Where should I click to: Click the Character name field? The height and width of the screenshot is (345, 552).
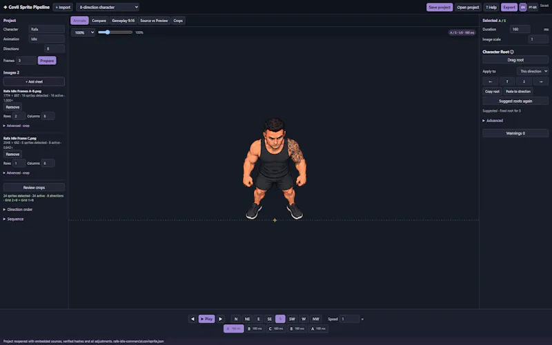tap(47, 29)
